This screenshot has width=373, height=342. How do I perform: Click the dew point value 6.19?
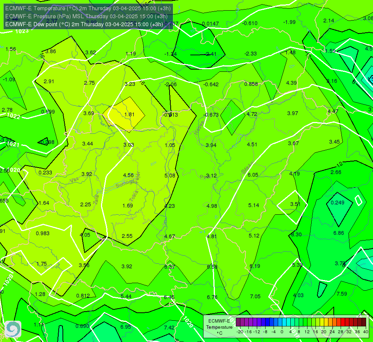(255, 266)
